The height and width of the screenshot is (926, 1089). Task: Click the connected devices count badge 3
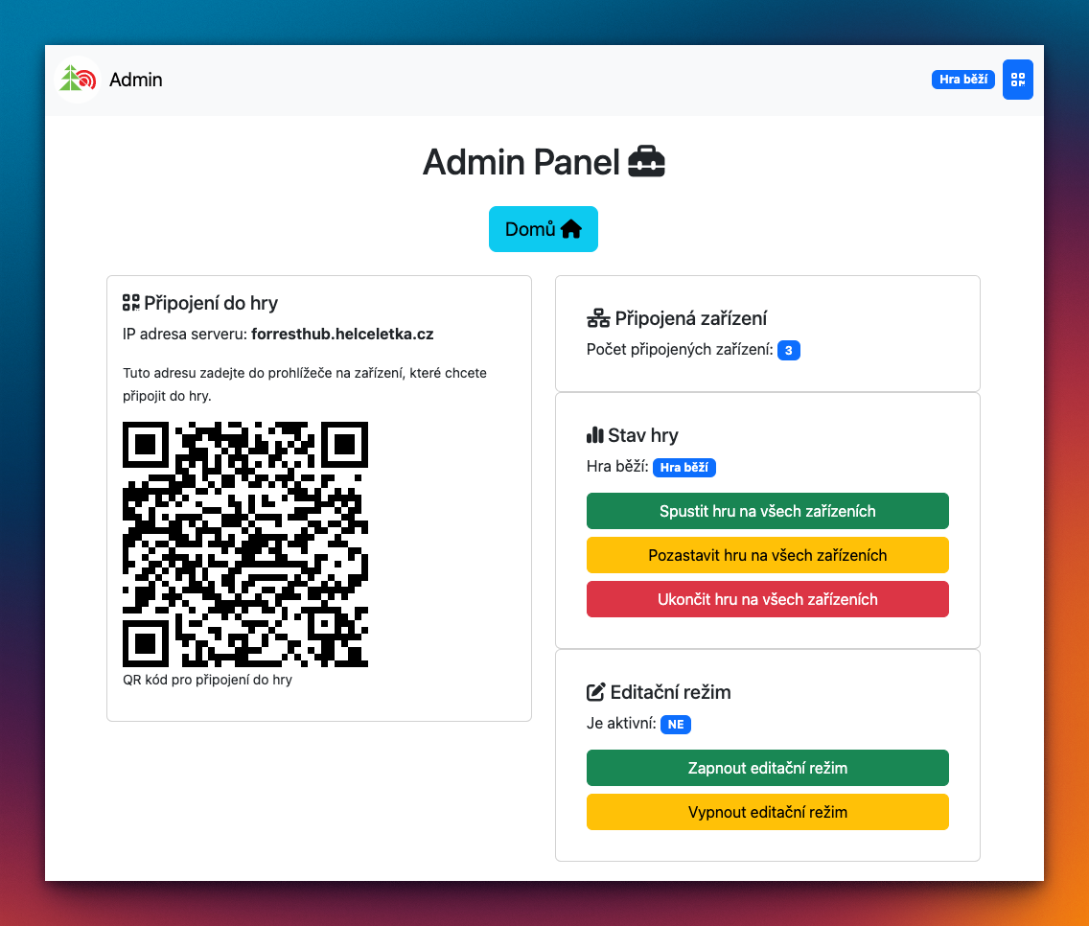(x=788, y=350)
